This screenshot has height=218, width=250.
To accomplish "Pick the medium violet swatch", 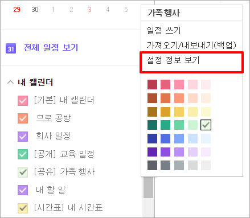I will [165, 152].
